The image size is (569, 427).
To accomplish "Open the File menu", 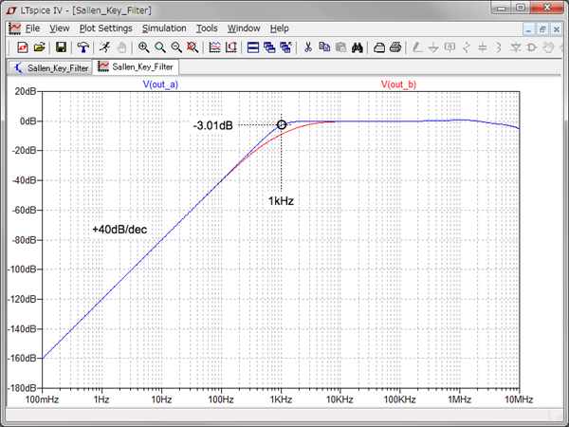I will point(32,28).
